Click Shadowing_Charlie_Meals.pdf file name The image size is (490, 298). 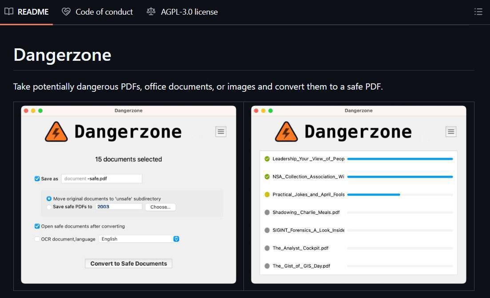306,212
